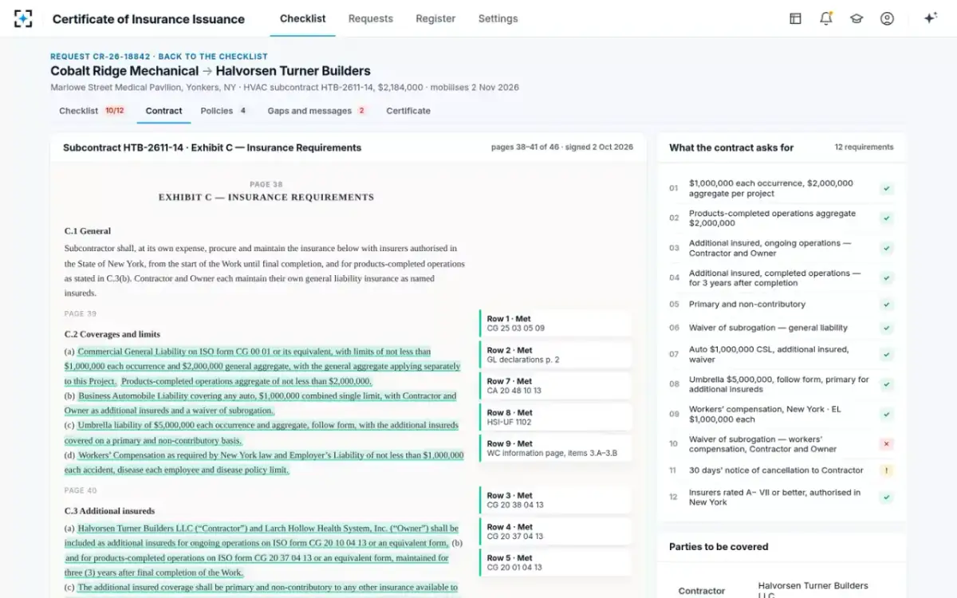957x598 pixels.
Task: Click the Cobalt Ridge Mechanical request title
Action: [x=211, y=71]
